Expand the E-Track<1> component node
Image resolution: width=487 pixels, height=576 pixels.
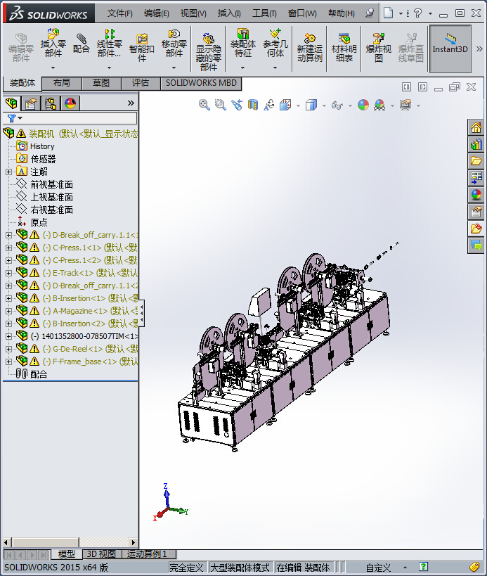coord(8,273)
